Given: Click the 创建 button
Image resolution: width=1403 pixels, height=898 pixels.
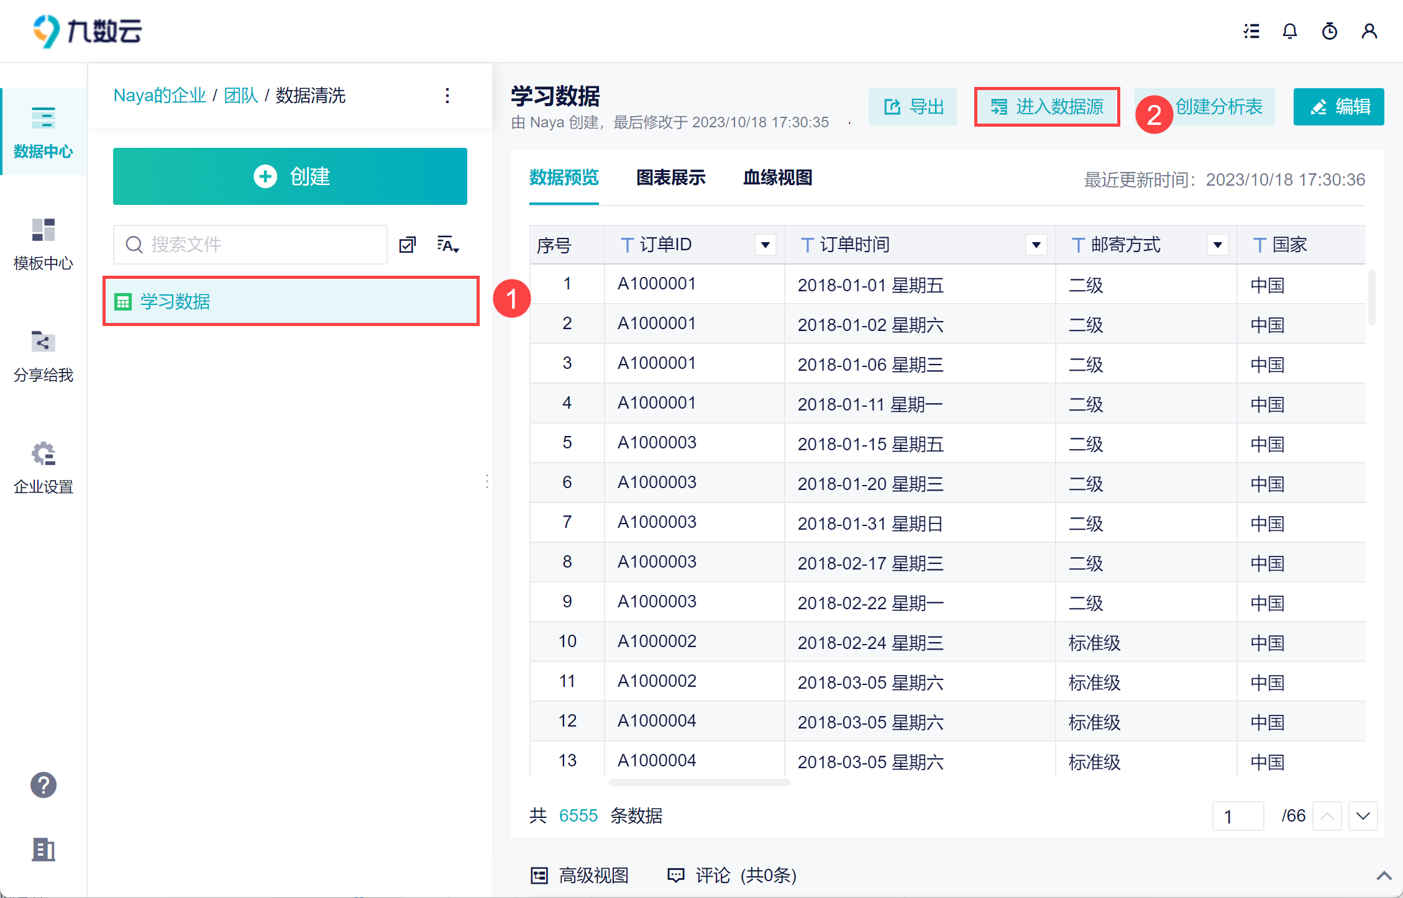Looking at the screenshot, I should (290, 176).
